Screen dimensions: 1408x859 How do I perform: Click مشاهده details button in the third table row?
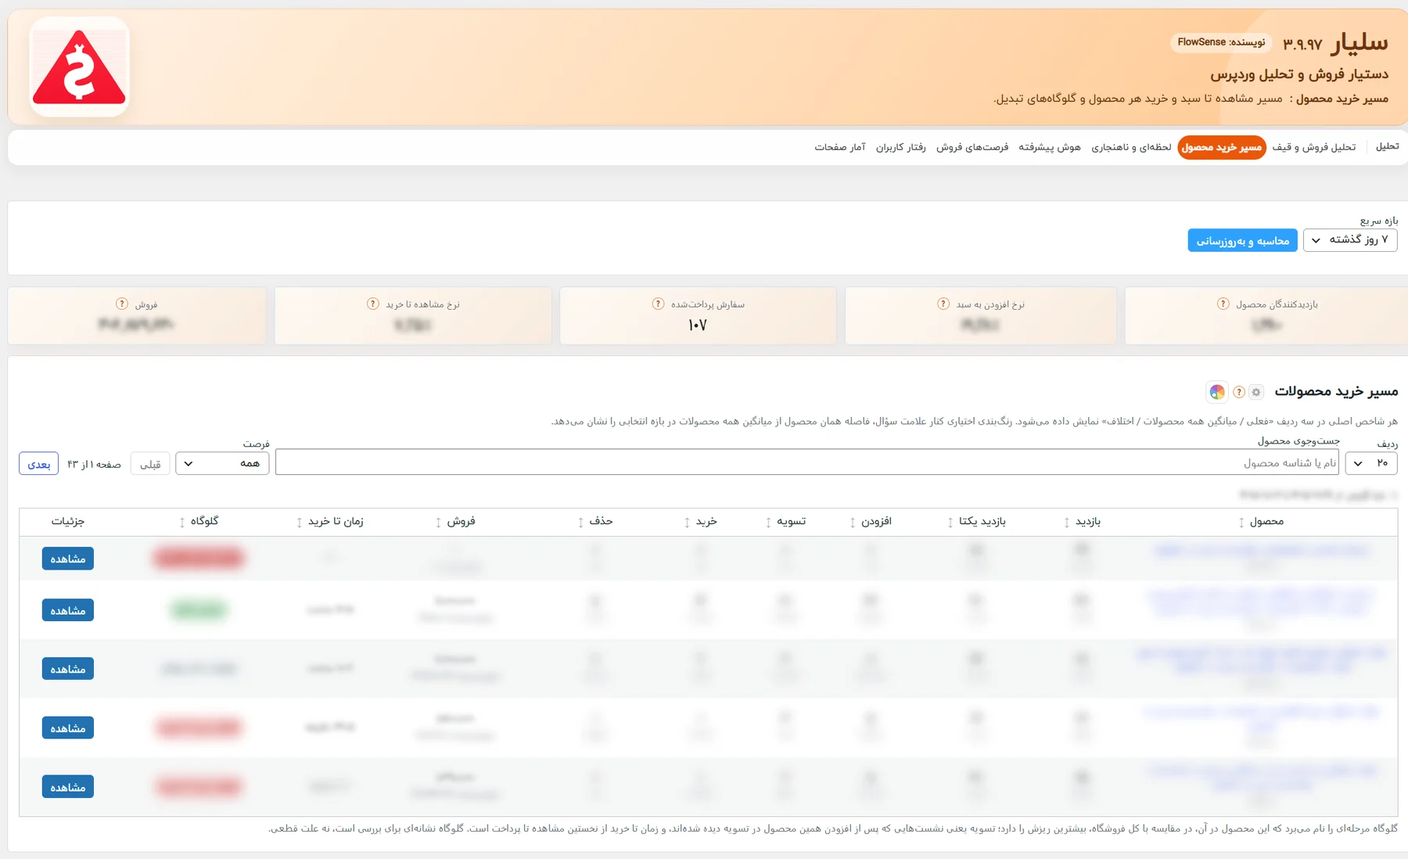coord(68,669)
